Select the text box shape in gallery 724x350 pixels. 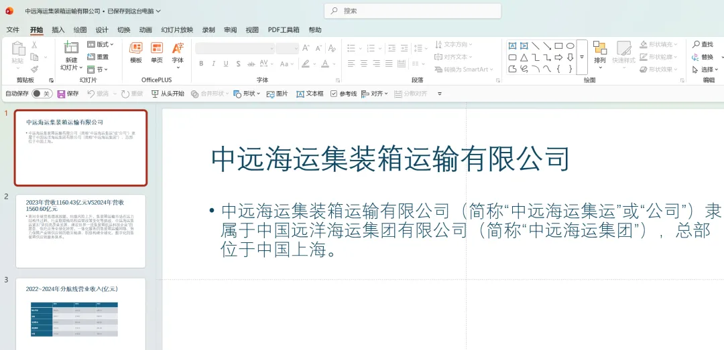pos(512,46)
